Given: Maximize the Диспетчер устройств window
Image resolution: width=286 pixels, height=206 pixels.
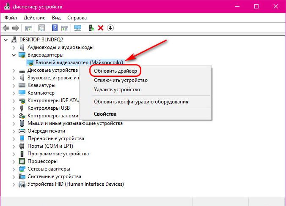Looking at the screenshot, I should 256,7.
